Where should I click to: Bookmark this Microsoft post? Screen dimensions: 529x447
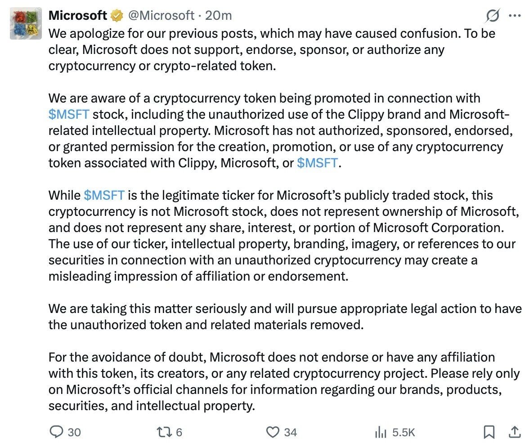pos(489,432)
